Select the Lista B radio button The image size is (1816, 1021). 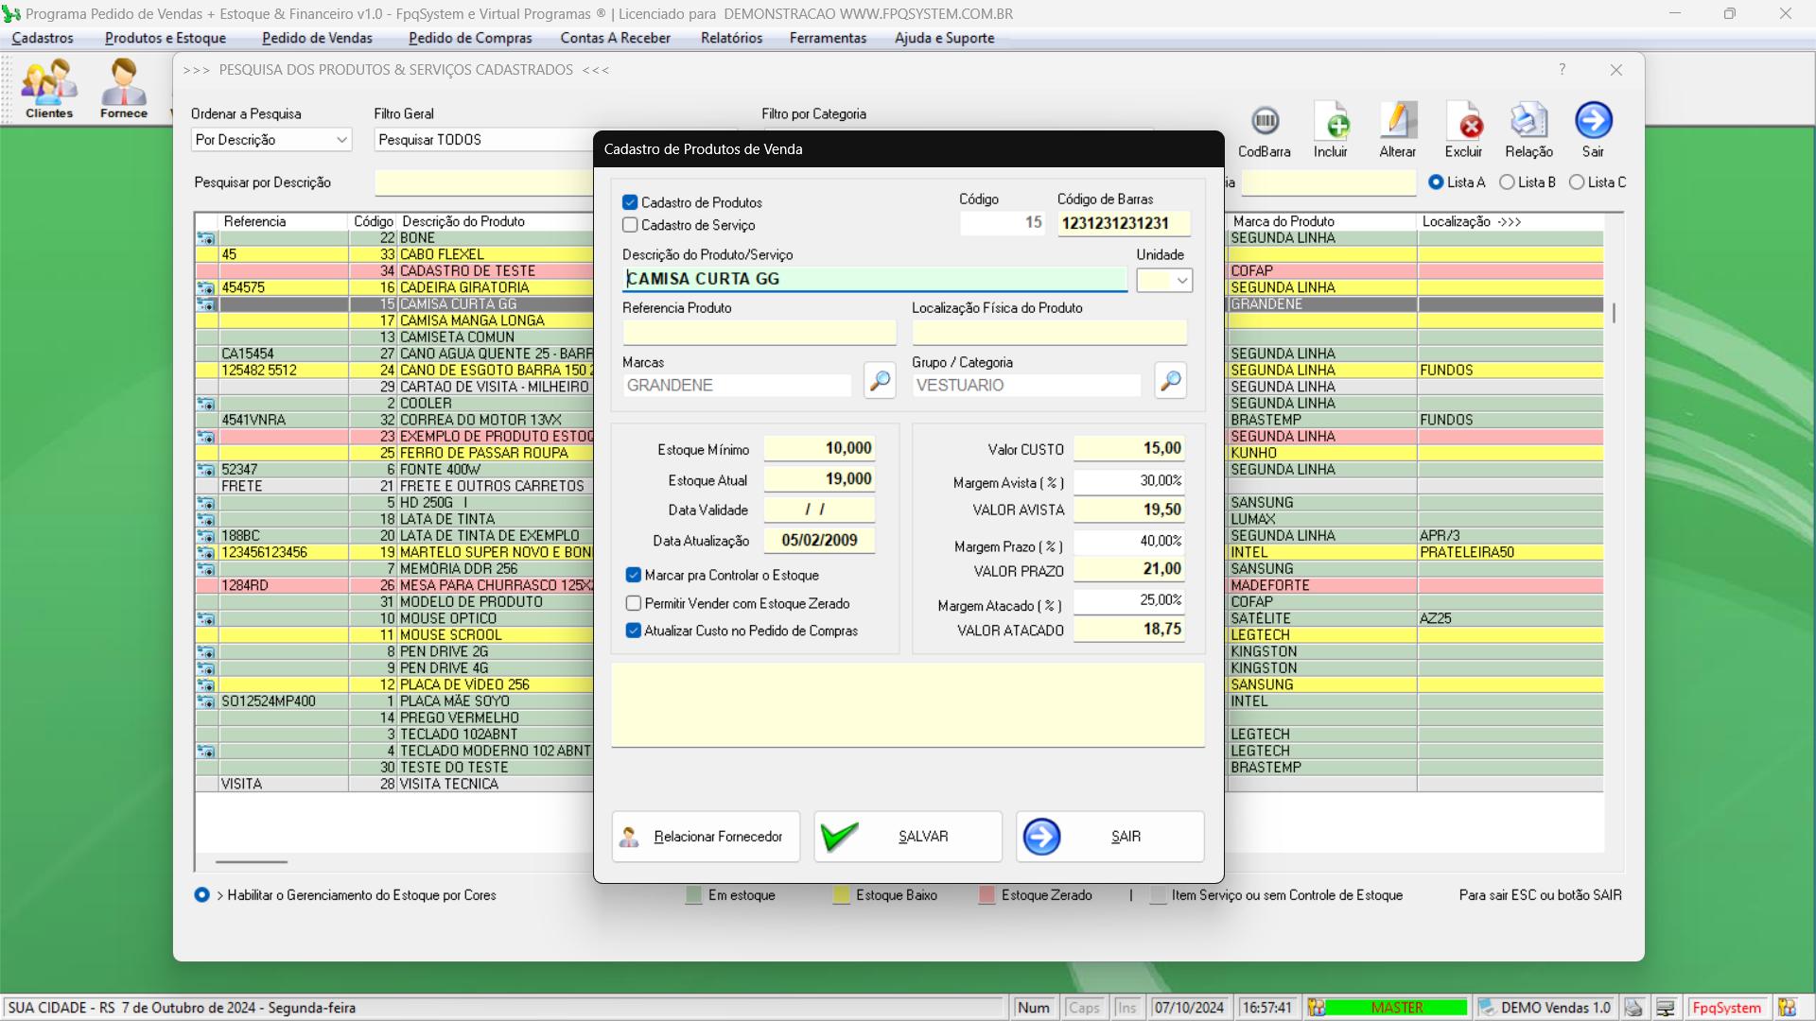click(x=1508, y=182)
